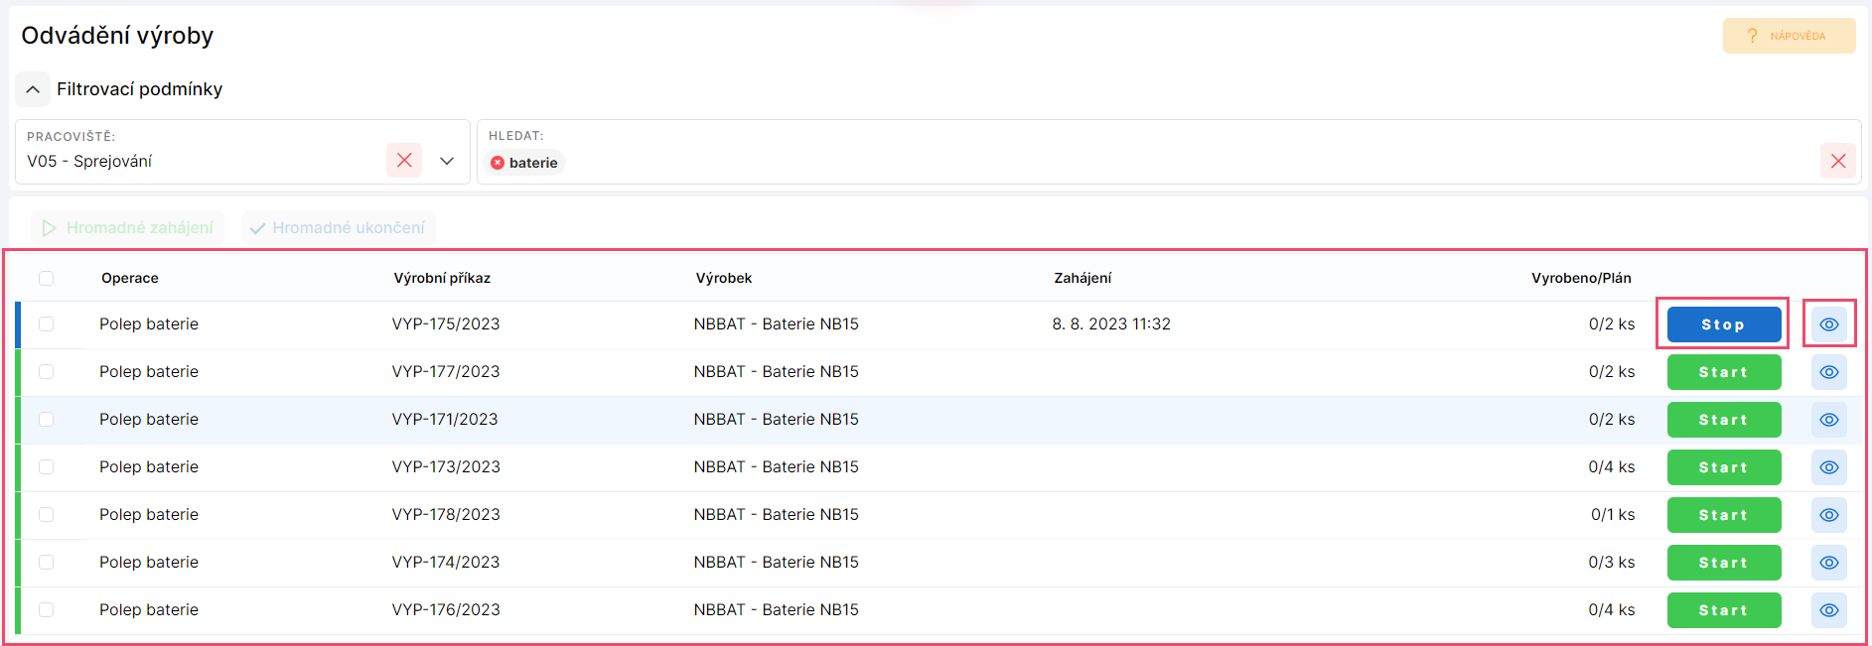Viewport: 1872px width, 646px height.
Task: Check the box for VYP-175/2023 row
Action: click(47, 324)
